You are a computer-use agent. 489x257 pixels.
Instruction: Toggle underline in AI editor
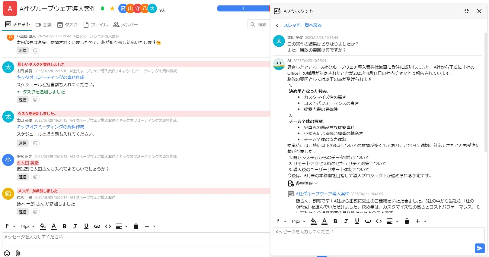[357, 221]
